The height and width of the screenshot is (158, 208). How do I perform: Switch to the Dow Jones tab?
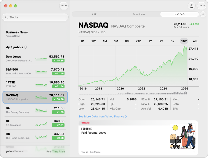tap(139, 14)
